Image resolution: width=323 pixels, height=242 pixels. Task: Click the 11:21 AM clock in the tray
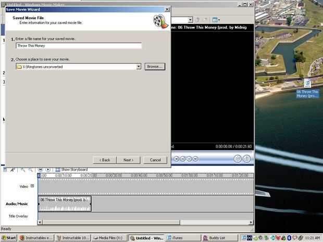(313, 238)
